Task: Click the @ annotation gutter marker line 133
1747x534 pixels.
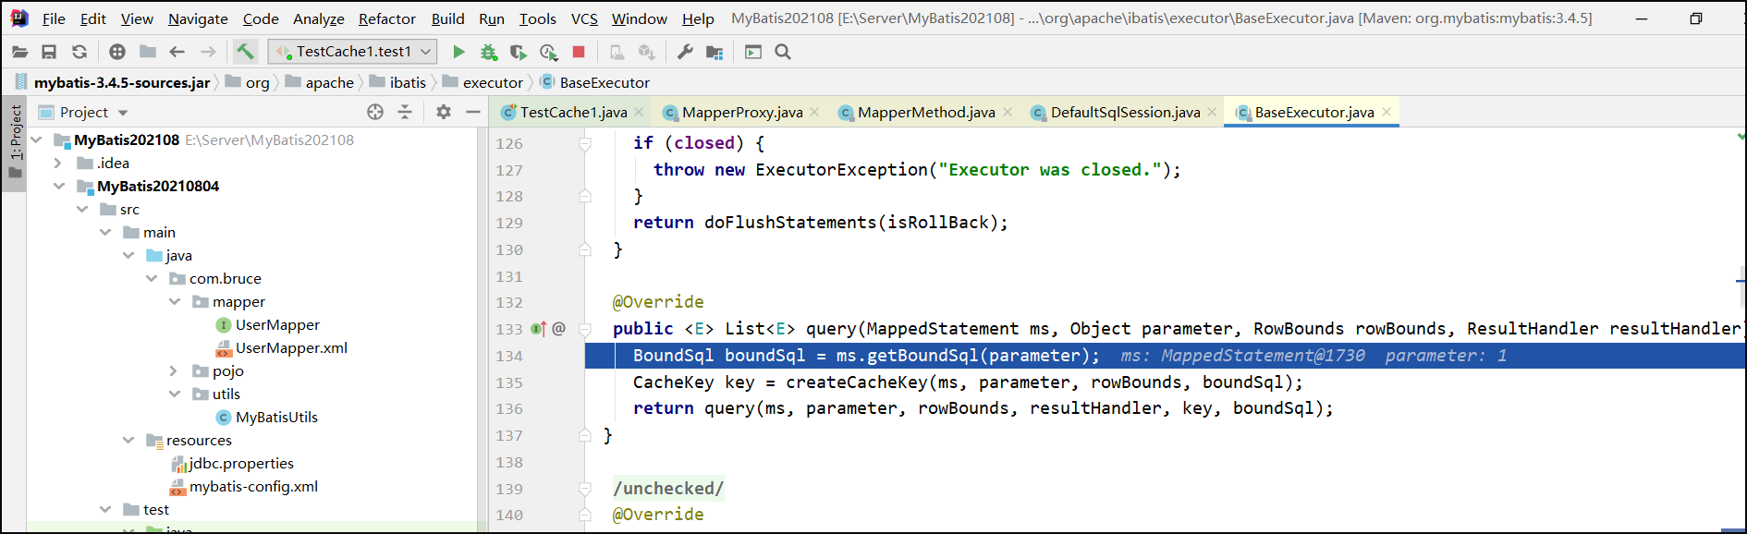Action: coord(558,329)
